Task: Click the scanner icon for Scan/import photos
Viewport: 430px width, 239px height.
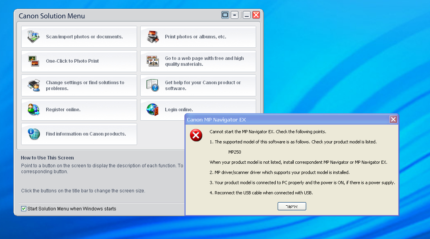Action: click(33, 37)
